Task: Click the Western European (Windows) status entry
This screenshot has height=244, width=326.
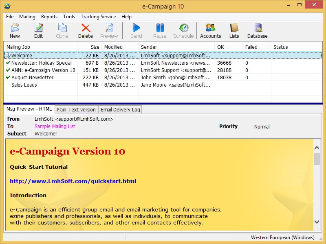Action: pos(282,237)
